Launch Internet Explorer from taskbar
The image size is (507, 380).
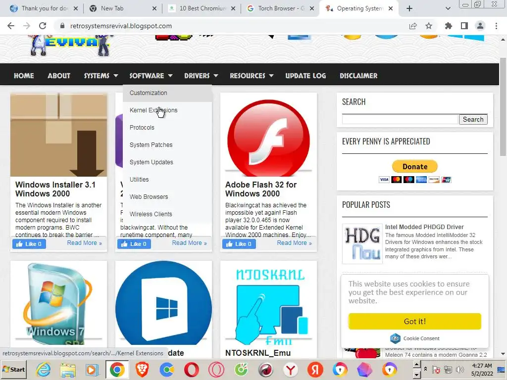[x=44, y=369]
